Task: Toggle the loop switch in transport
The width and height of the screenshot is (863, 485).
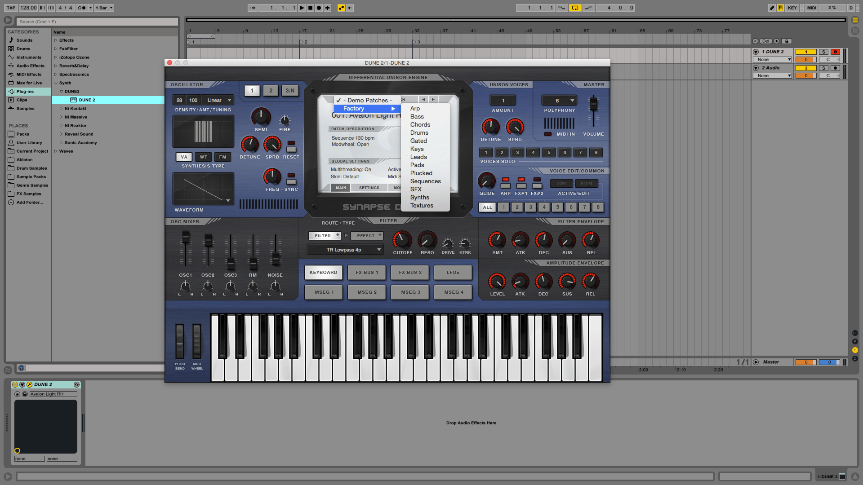Action: (575, 8)
